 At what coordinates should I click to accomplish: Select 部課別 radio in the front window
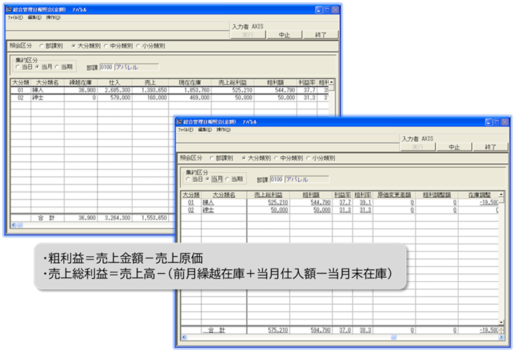(211, 158)
